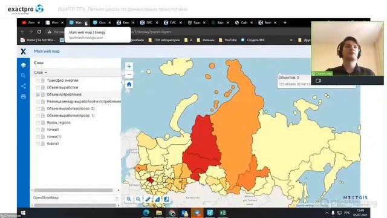Close the Main browser tab

pyautogui.click(x=86, y=23)
